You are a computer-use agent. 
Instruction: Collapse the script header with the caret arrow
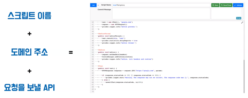[98, 5]
